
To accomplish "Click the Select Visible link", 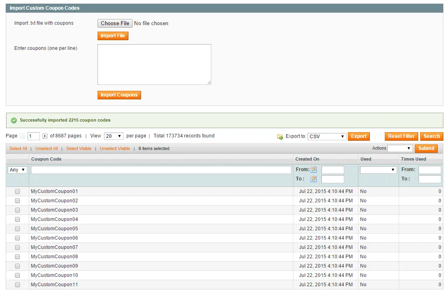I will coord(79,148).
